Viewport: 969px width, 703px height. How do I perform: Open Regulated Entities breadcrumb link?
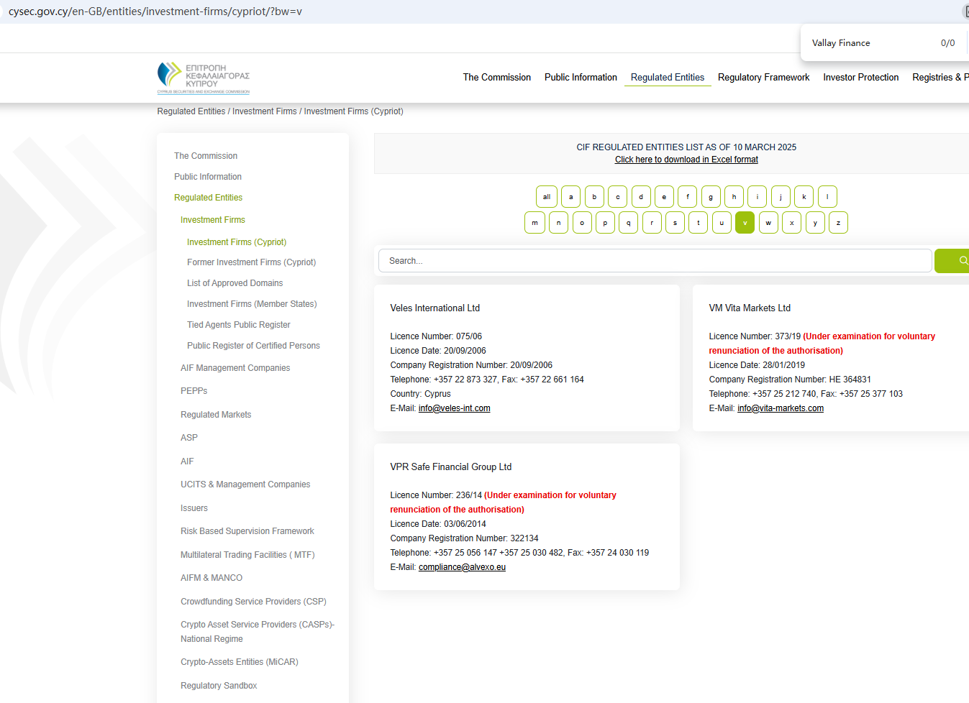tap(191, 111)
